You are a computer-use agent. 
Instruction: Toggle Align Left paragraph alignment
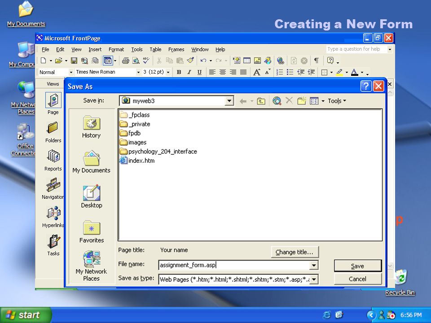[x=212, y=72]
